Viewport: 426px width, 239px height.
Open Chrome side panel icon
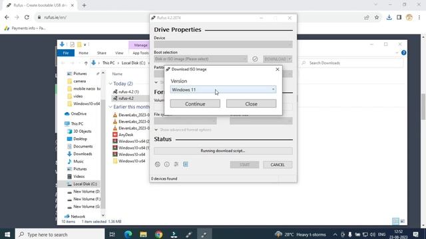point(399,17)
